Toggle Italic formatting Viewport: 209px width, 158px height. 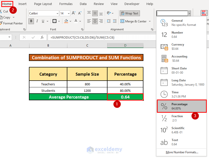(37, 21)
